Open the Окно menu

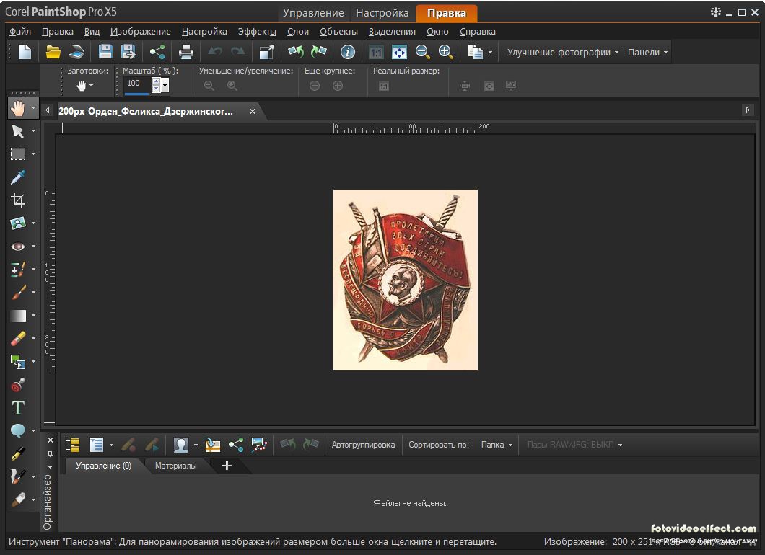click(437, 31)
